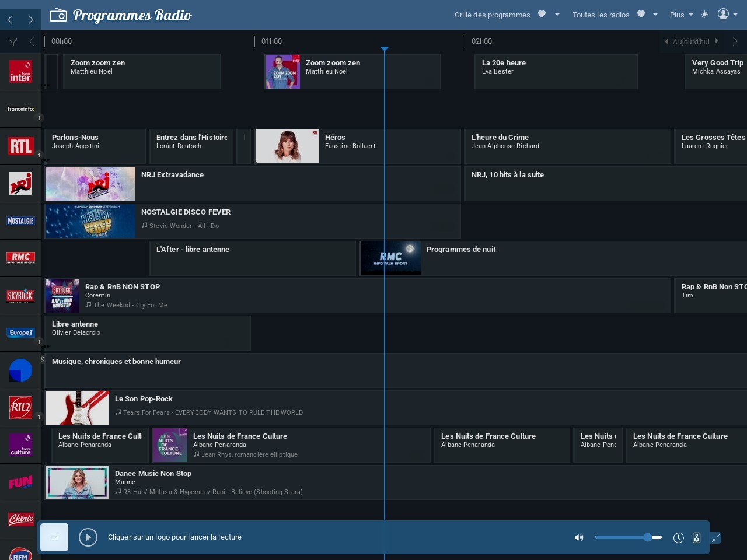
Task: Adjust the player volume slider
Action: tap(629, 537)
